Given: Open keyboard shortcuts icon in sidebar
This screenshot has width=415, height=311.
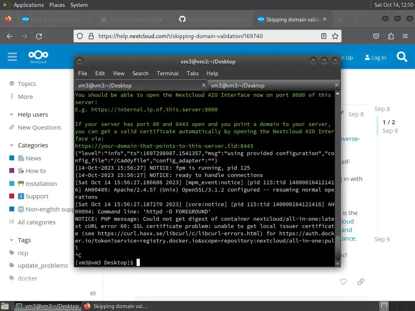Looking at the screenshot, I should pyautogui.click(x=93, y=293).
